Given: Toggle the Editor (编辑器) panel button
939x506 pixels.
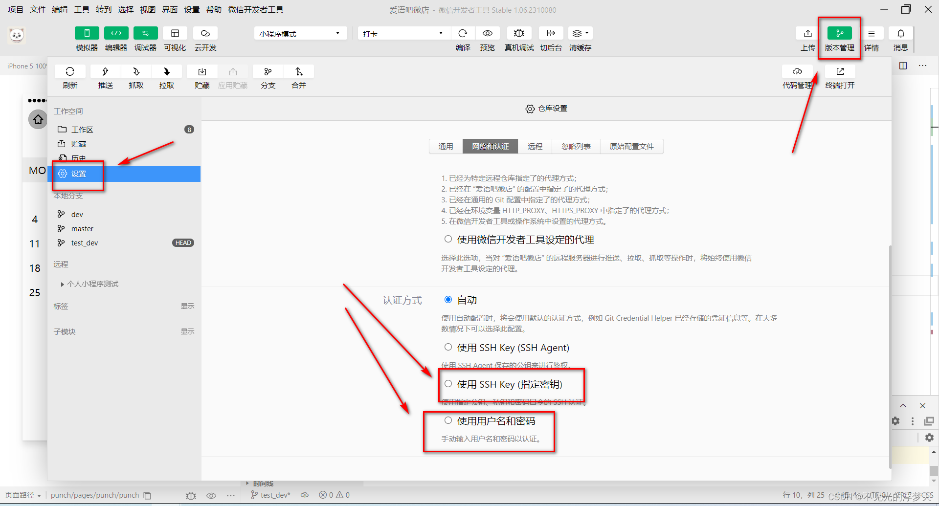Looking at the screenshot, I should 116,33.
